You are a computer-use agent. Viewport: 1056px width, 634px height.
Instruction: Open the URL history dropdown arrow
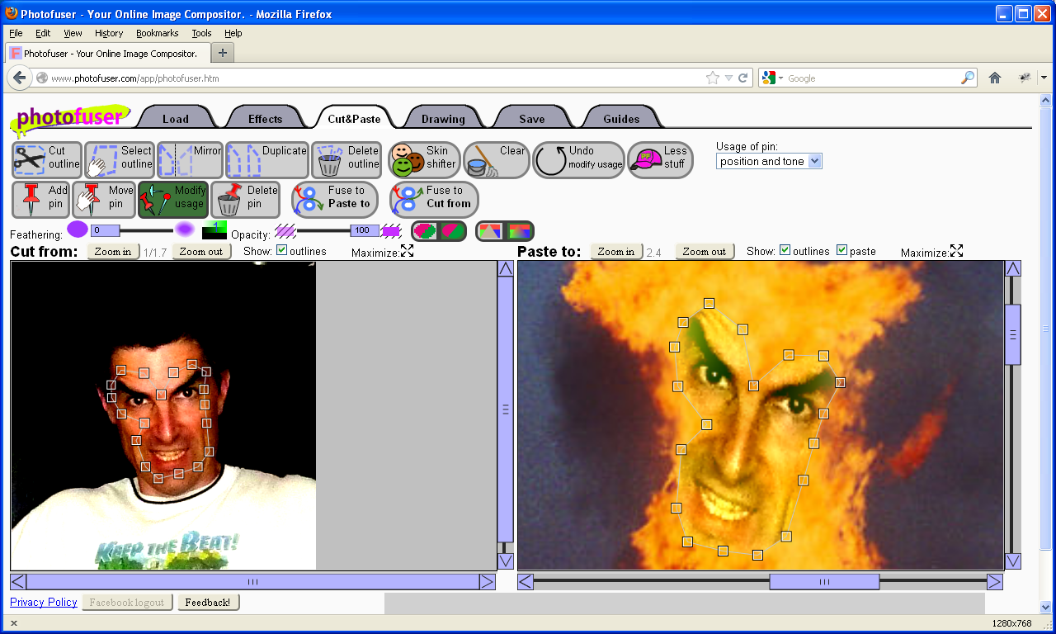coord(728,78)
